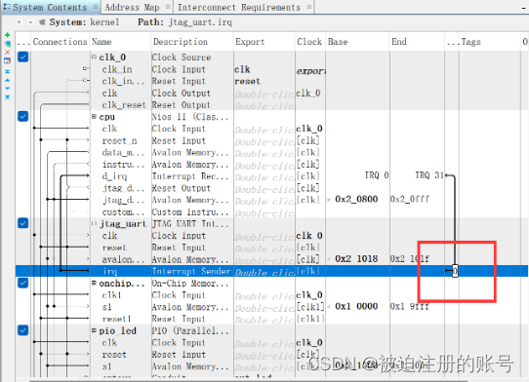Click the red X remove icon
Image resolution: width=529 pixels, height=382 pixels.
click(x=7, y=53)
